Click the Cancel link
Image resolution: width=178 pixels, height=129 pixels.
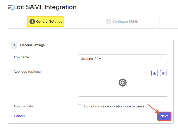pyautogui.click(x=19, y=116)
